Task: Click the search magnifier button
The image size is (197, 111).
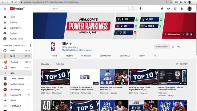Action: [x=133, y=9]
